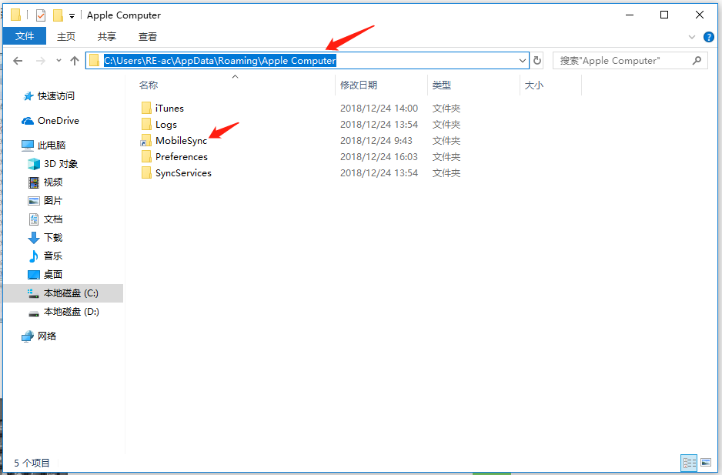Go up one folder level
The width and height of the screenshot is (722, 475).
pos(75,61)
